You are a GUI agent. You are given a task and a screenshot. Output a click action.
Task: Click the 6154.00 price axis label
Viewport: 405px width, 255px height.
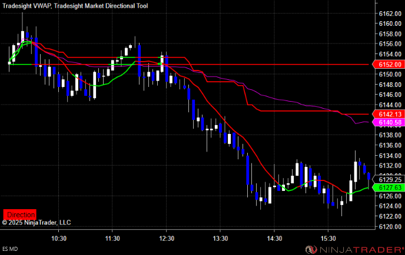pyautogui.click(x=390, y=54)
